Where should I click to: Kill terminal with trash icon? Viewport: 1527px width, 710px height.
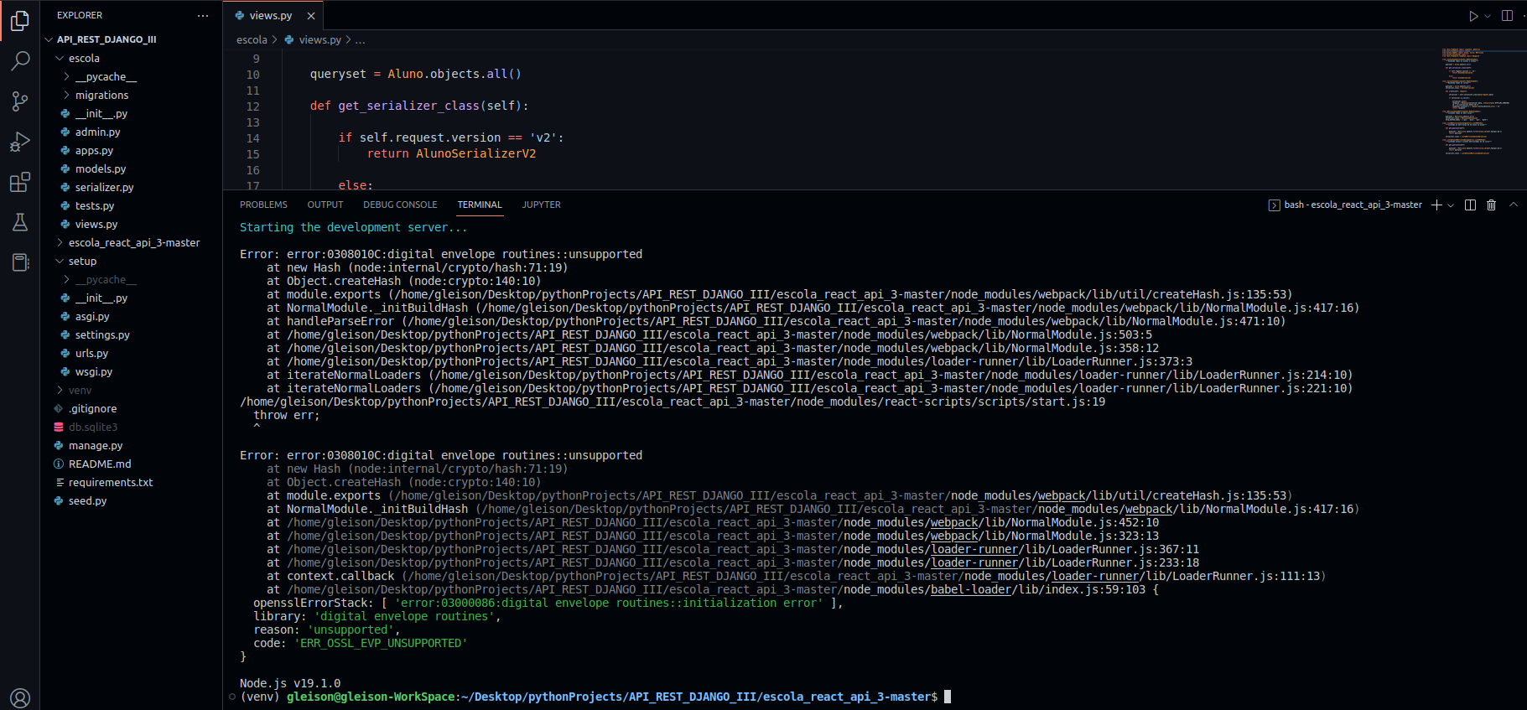(1491, 205)
